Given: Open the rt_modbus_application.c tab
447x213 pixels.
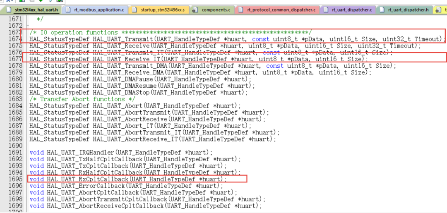Looking at the screenshot, I should [95, 10].
